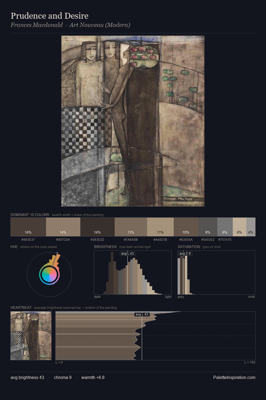Click the 'avg brightness 43' footer stat
This screenshot has height=400, width=266.
click(x=27, y=377)
